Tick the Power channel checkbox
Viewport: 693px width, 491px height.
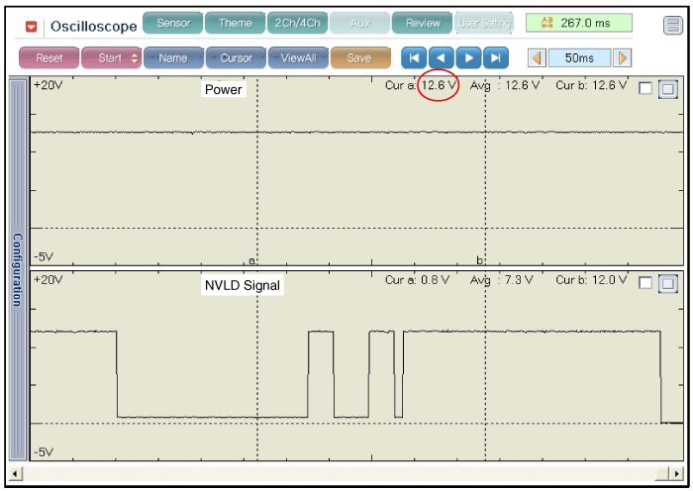[645, 89]
